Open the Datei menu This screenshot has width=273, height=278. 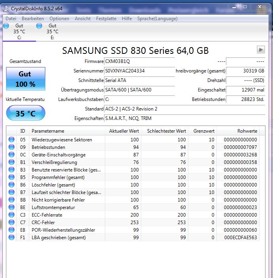pos(11,19)
